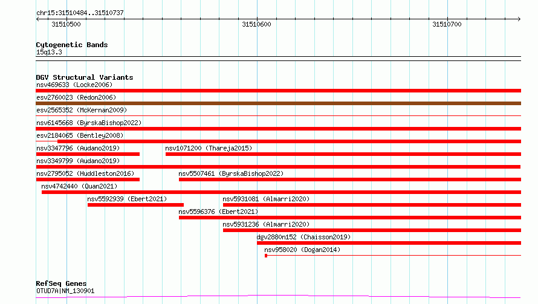The image size is (538, 304).
Task: Open the esv2184065 (Bentley2008) variant label
Action: (x=80, y=135)
